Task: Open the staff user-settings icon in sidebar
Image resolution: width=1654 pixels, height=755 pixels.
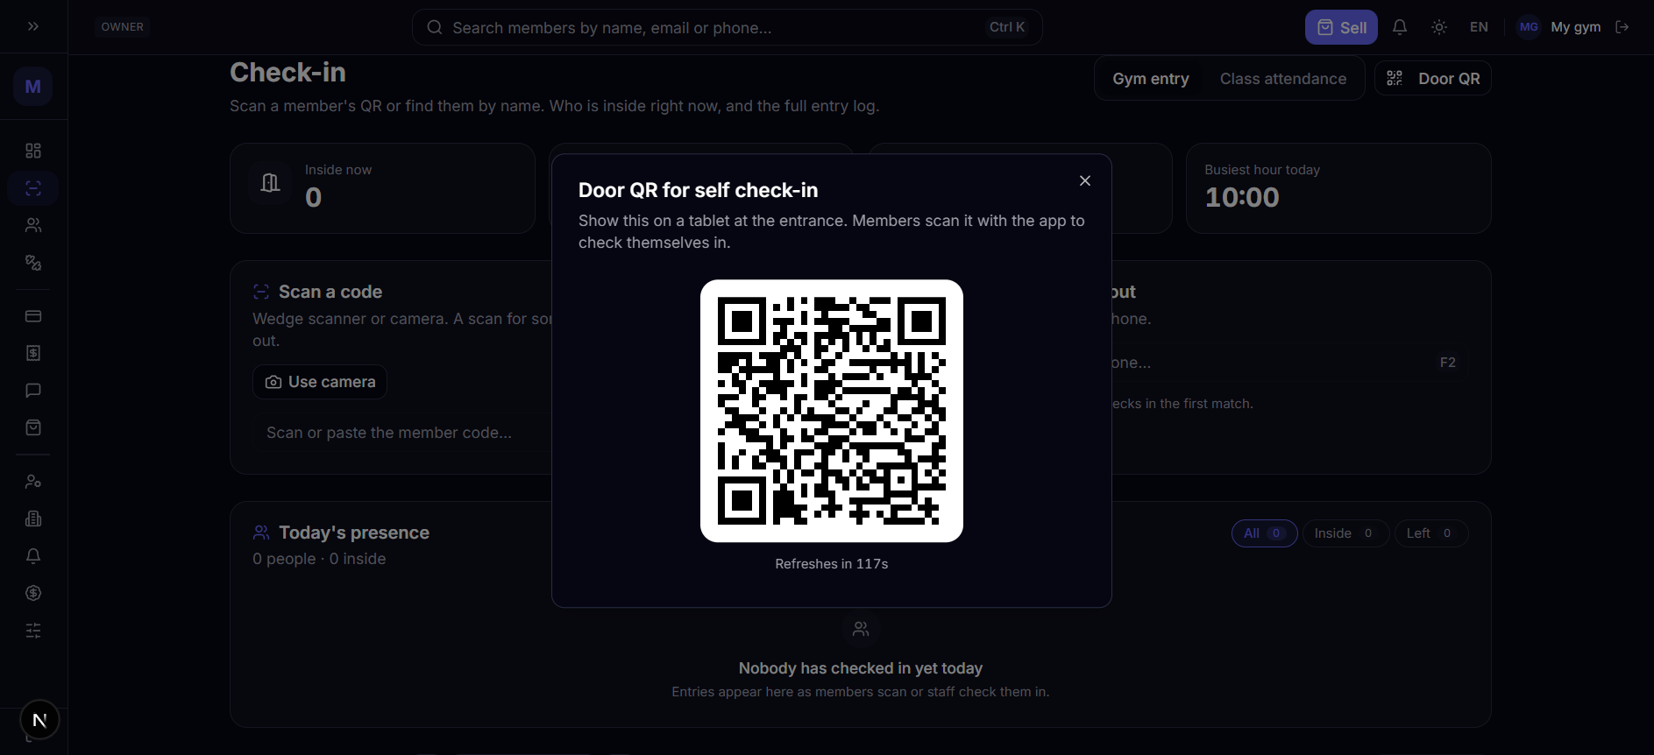Action: pos(33,482)
